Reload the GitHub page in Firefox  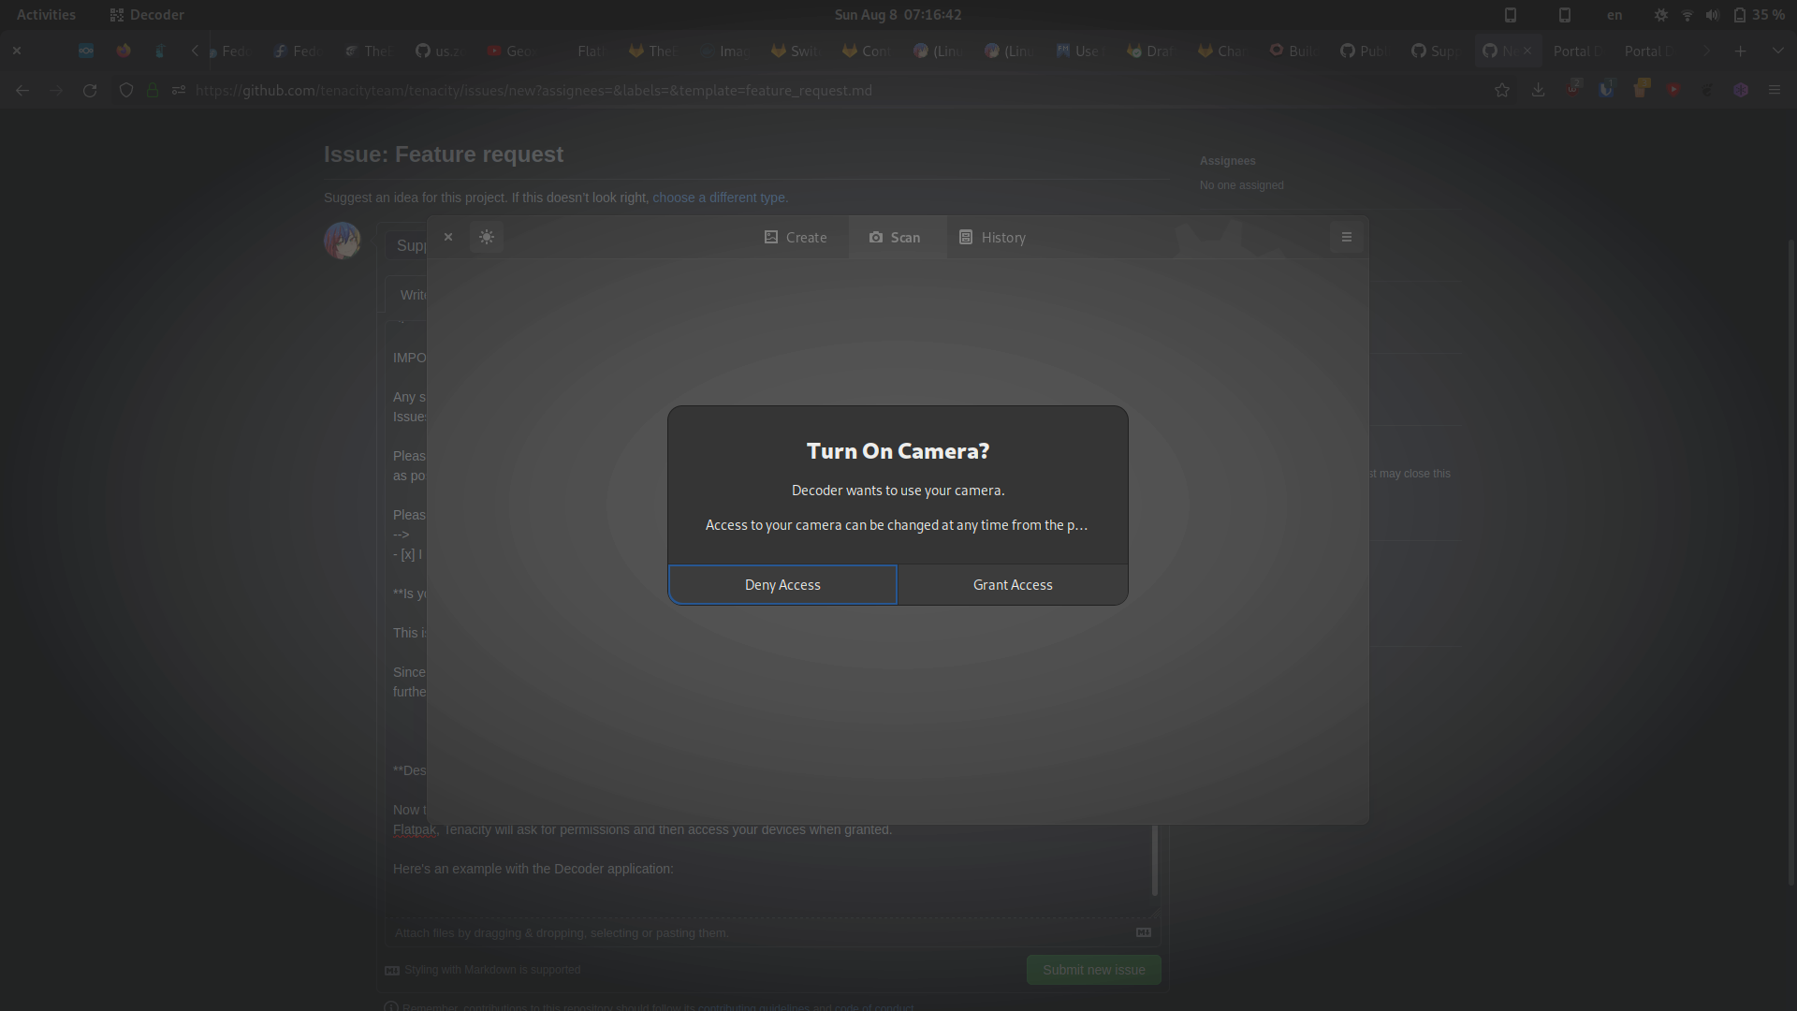[90, 91]
